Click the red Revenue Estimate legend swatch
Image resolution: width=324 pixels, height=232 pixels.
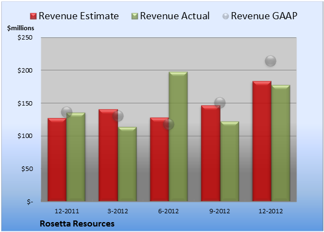[33, 16]
